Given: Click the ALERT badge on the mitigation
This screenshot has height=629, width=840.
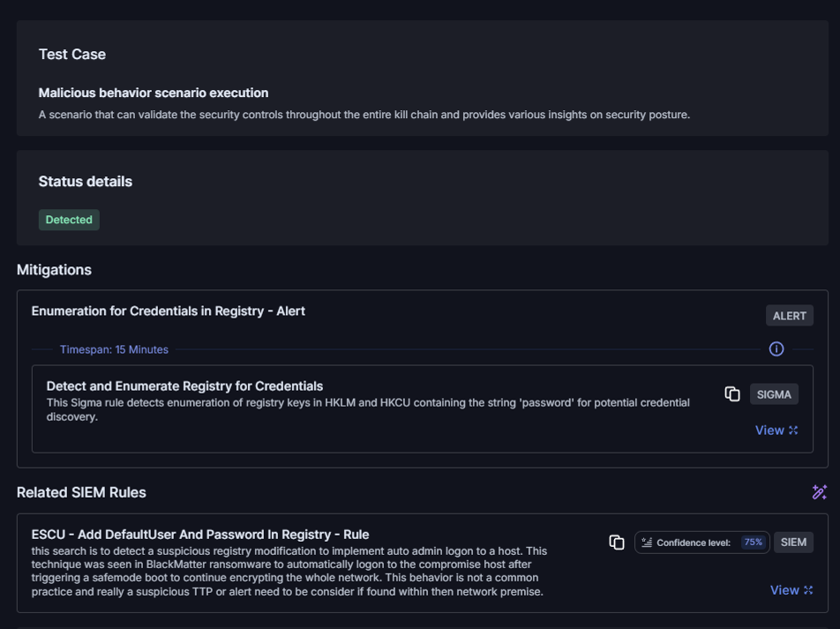Looking at the screenshot, I should click(x=789, y=316).
